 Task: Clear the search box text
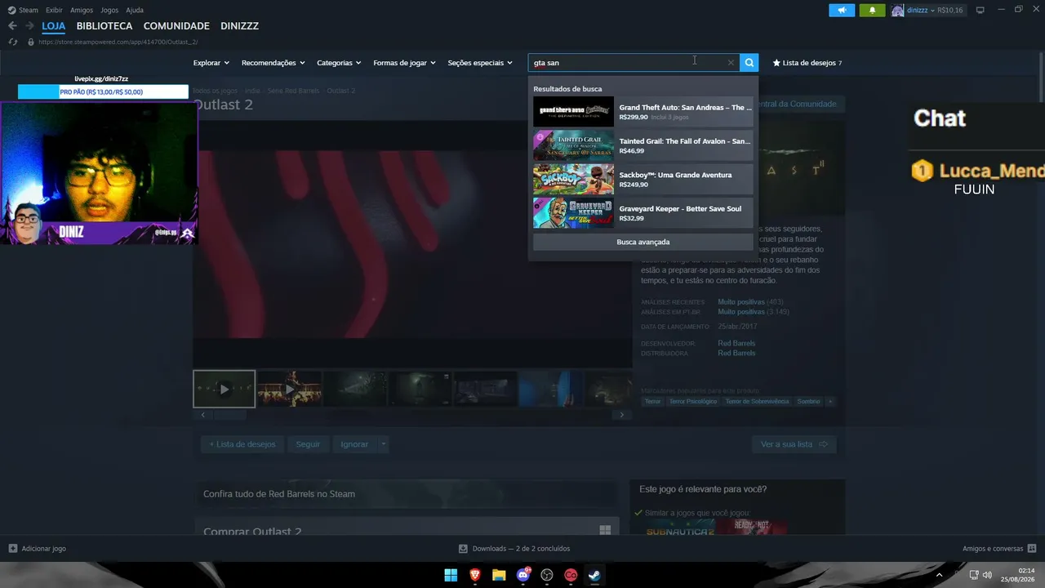point(731,63)
